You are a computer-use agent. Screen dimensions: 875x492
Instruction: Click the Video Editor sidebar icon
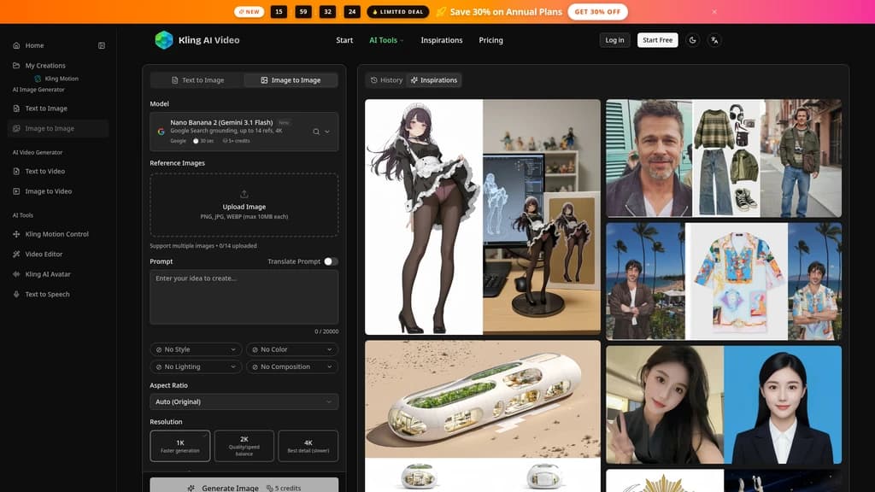[16, 254]
